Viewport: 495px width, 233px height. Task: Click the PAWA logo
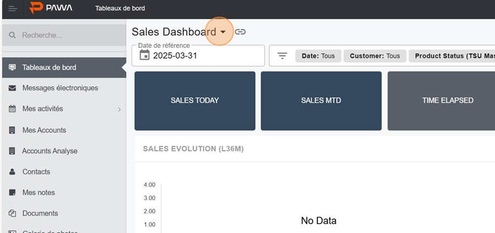point(51,8)
